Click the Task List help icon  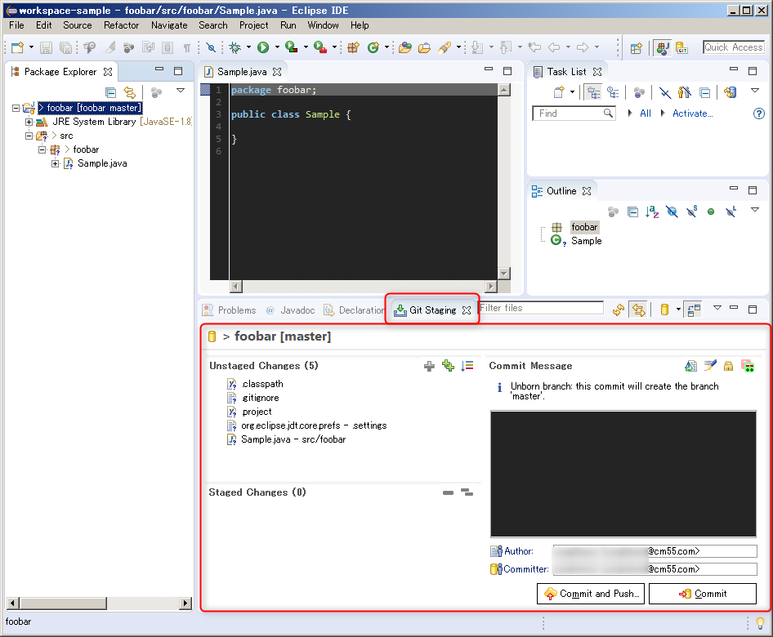759,114
